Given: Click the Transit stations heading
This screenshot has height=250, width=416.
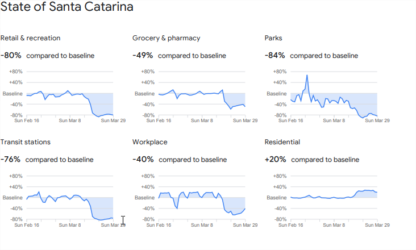Looking at the screenshot, I should pyautogui.click(x=26, y=142).
